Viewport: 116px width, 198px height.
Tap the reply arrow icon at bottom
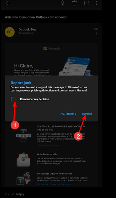coord(7,194)
